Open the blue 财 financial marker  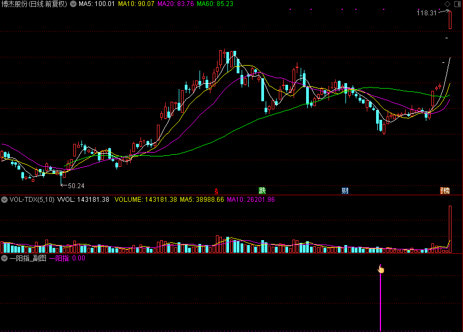(x=345, y=191)
